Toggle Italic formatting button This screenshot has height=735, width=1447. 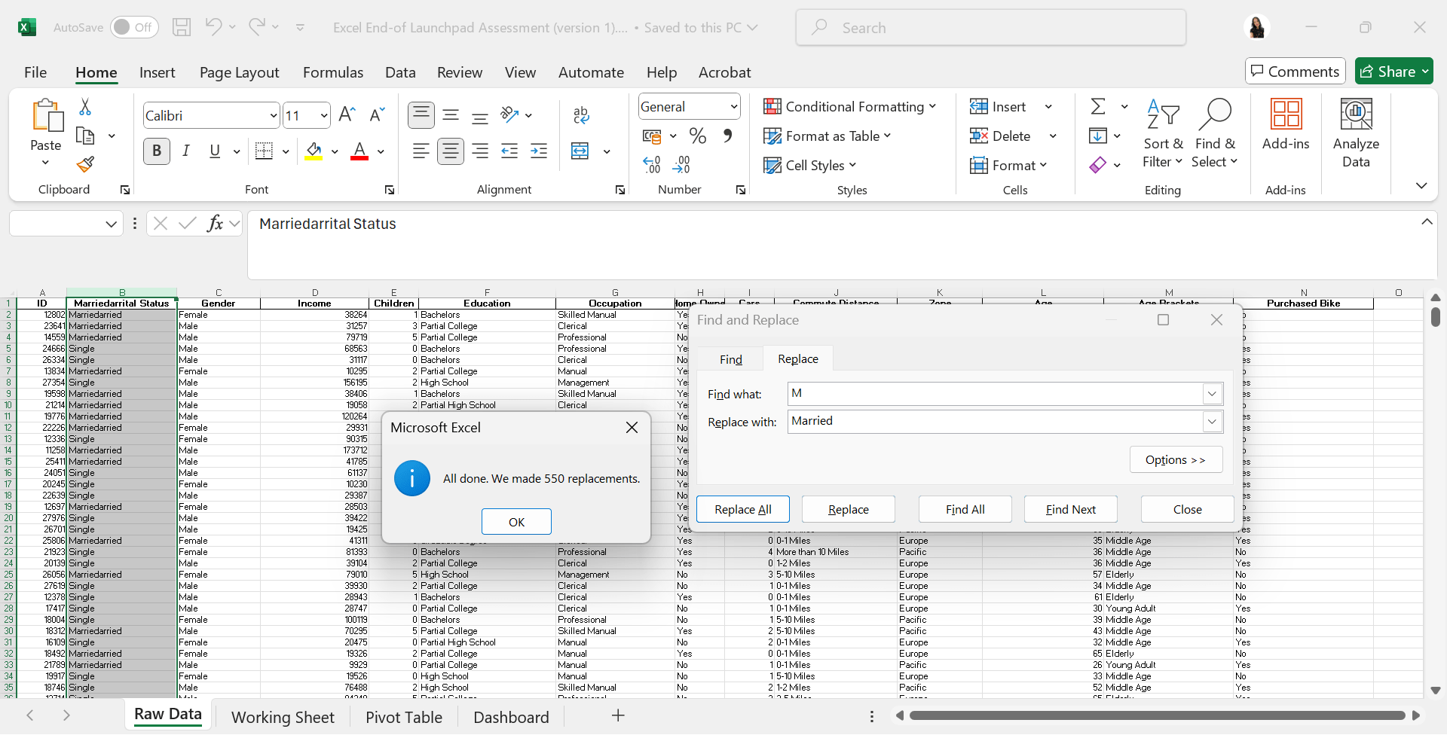tap(185, 151)
